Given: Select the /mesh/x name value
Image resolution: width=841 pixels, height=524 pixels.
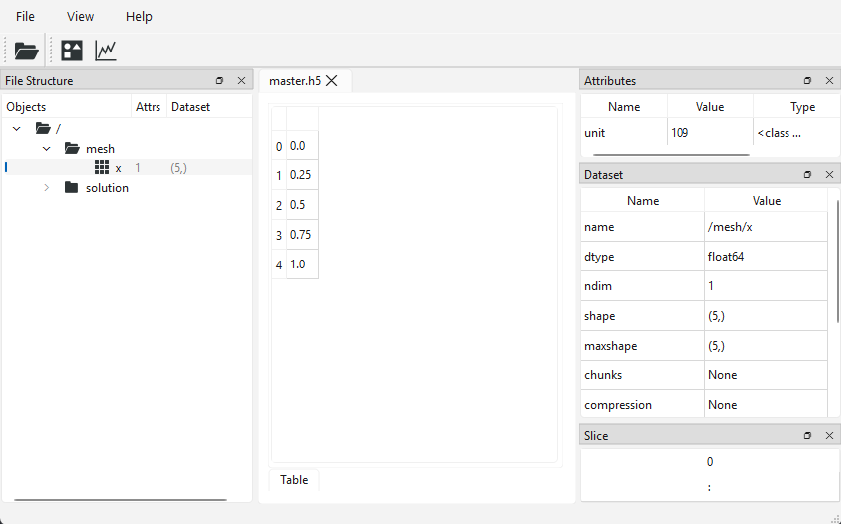Looking at the screenshot, I should (766, 227).
